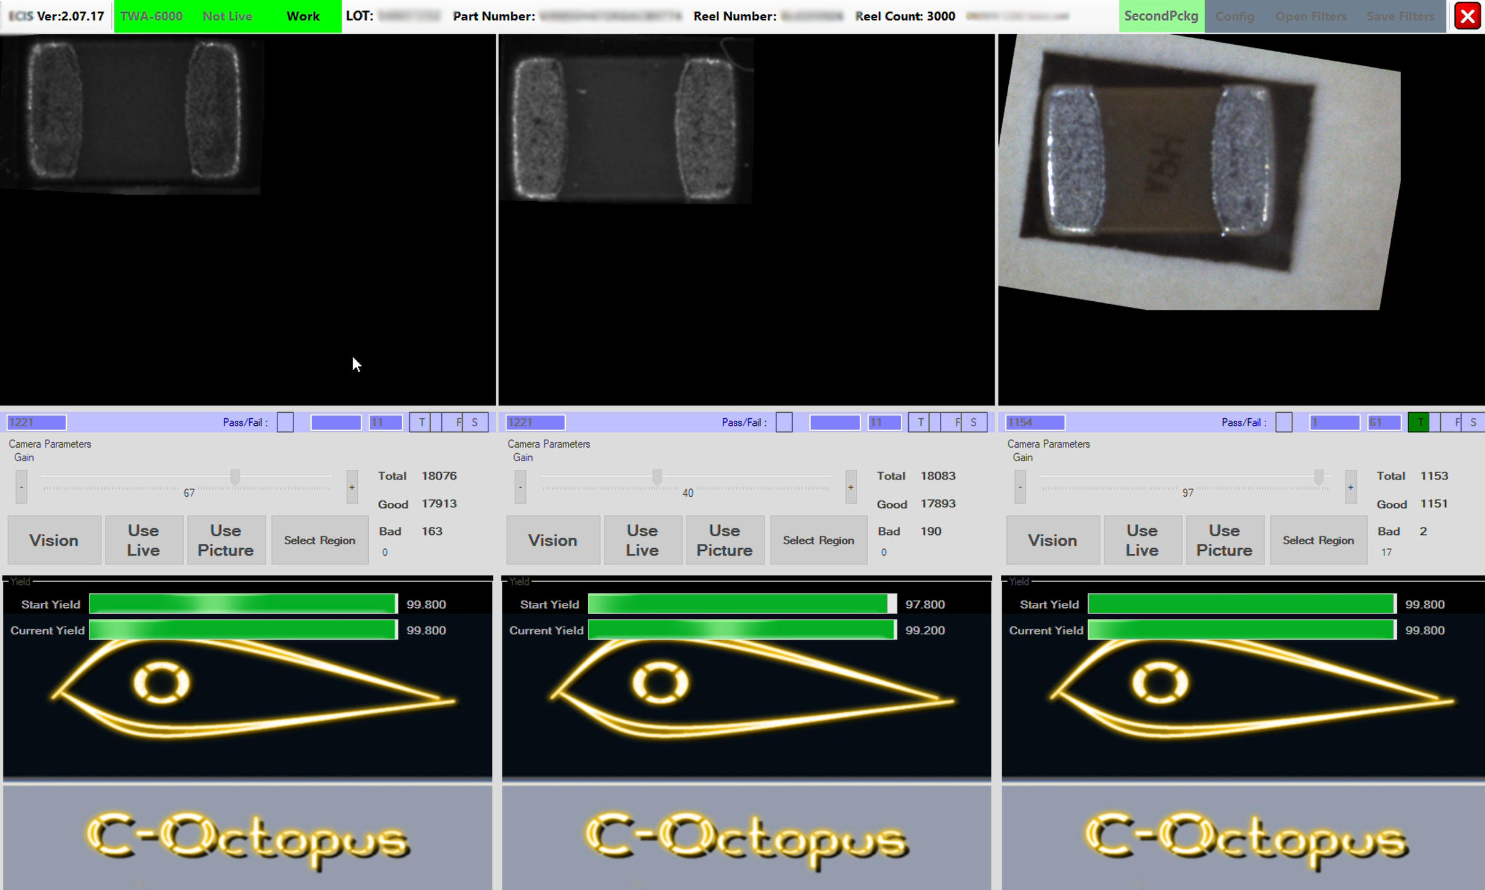Select Use Picture for the rightmost camera
This screenshot has width=1485, height=890.
click(x=1224, y=540)
